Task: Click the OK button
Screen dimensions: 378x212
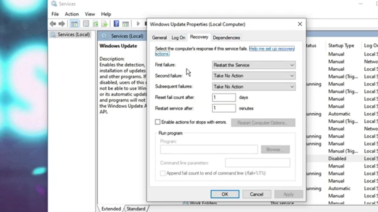Action: tap(225, 194)
